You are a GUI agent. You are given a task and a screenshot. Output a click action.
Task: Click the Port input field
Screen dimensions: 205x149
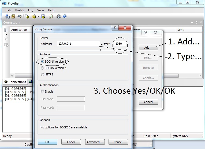[120, 44]
